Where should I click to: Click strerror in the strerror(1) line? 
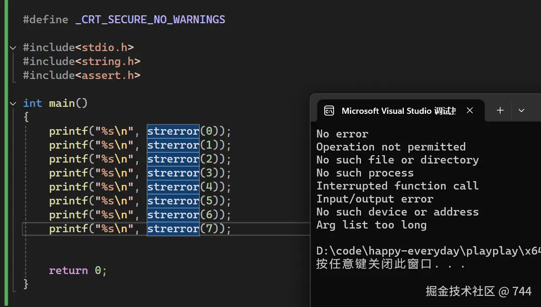[173, 145]
